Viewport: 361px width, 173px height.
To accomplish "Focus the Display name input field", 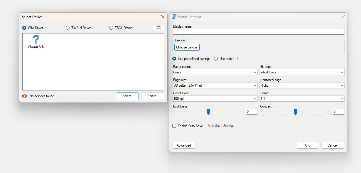I will point(258,32).
